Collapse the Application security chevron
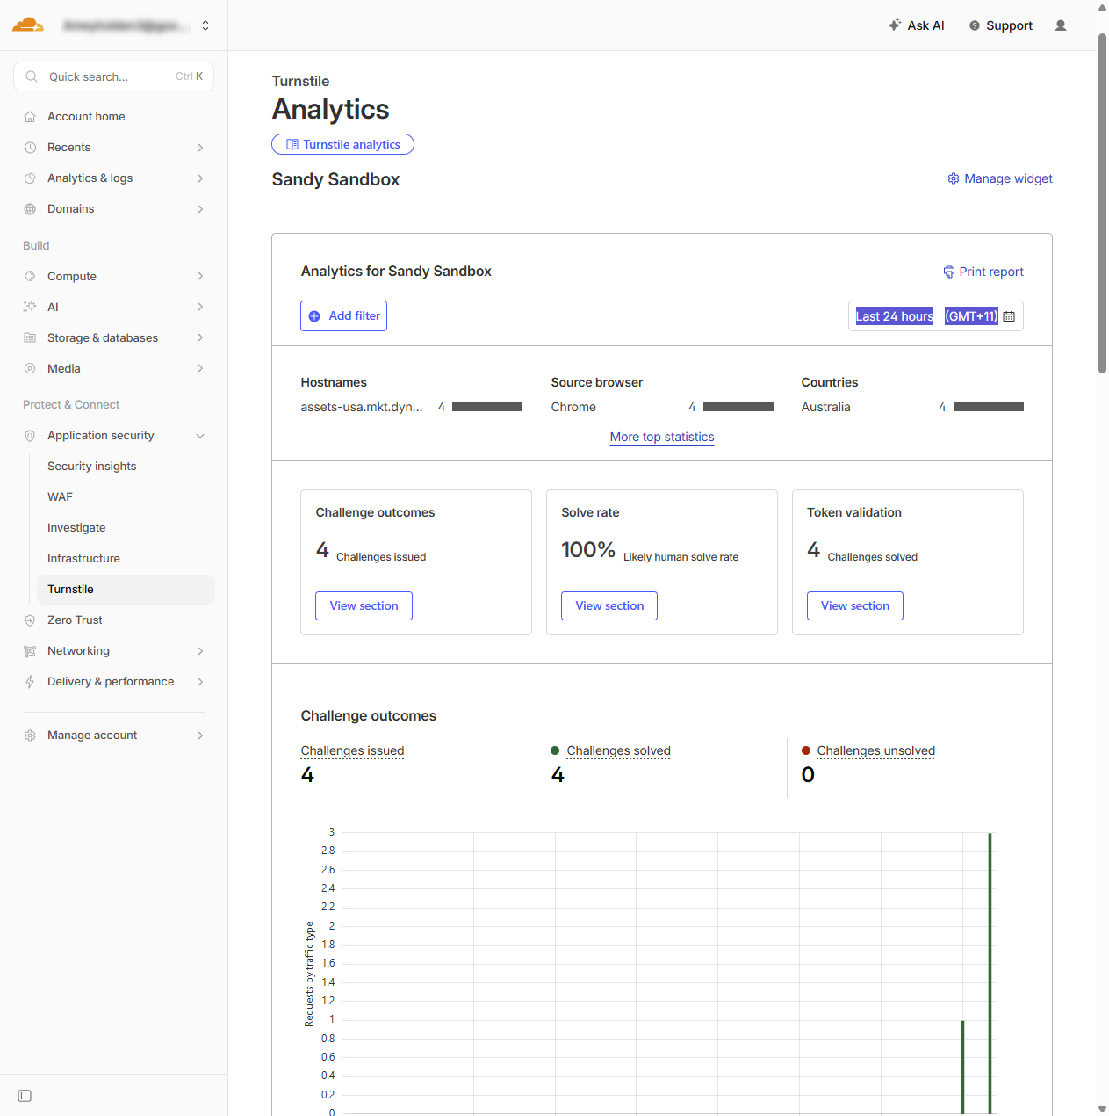Viewport: 1109px width, 1116px height. tap(200, 436)
